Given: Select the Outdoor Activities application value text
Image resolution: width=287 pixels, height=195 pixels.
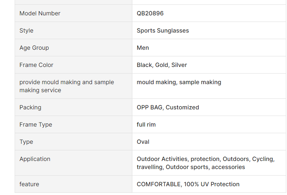Looking at the screenshot, I should pyautogui.click(x=205, y=163).
